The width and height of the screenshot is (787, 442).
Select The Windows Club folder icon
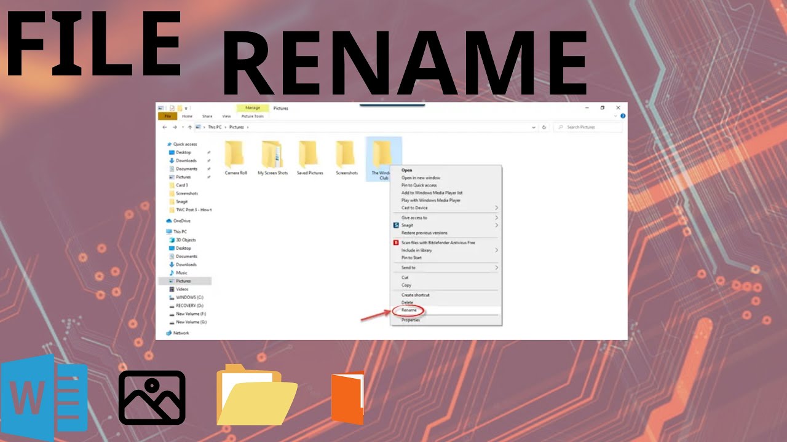pos(382,154)
